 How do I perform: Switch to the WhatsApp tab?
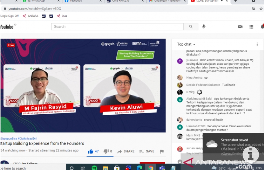click(x=40, y=1)
